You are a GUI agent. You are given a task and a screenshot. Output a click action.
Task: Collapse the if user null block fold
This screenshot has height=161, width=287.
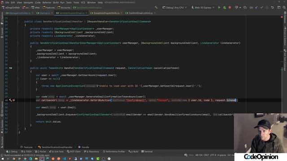click(x=18, y=79)
